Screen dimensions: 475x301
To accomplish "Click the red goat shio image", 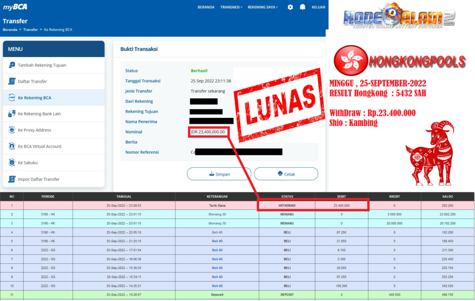I will click(431, 153).
